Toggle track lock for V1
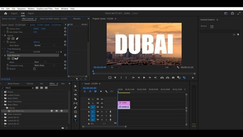The image size is (243, 137). click(89, 107)
